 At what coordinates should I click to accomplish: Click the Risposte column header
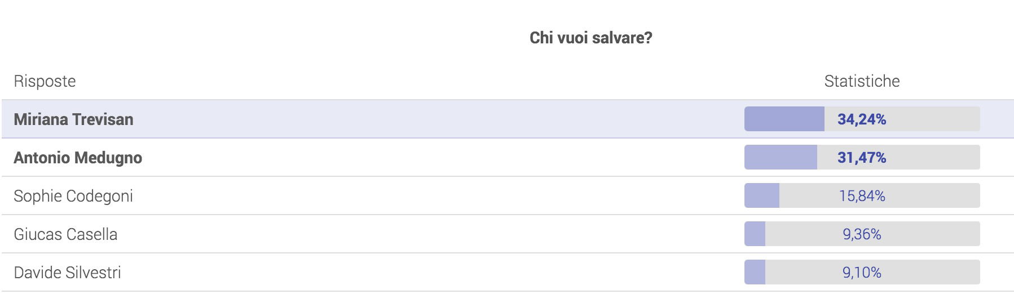click(45, 81)
